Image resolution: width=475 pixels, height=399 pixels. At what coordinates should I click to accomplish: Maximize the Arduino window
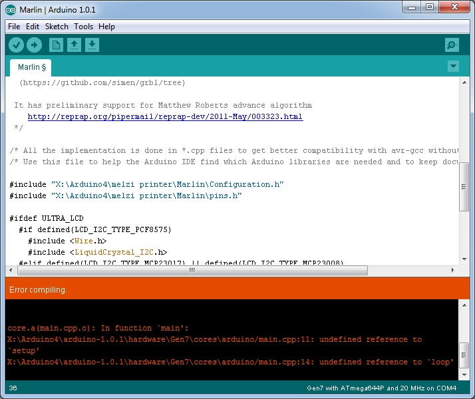point(430,7)
